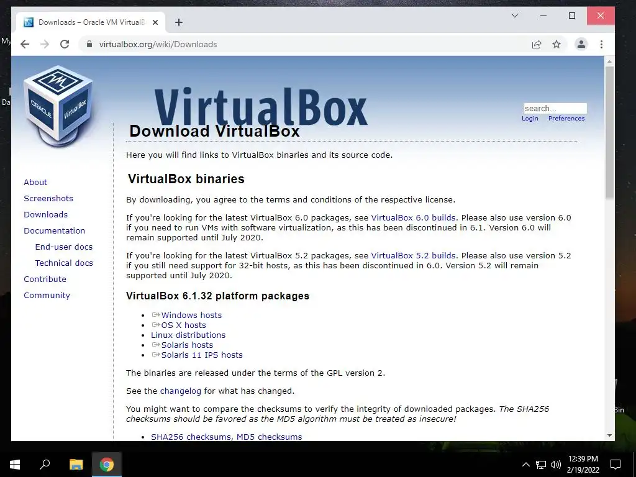This screenshot has width=636, height=477.
Task: Click the scrollbar up arrow
Action: click(609, 61)
